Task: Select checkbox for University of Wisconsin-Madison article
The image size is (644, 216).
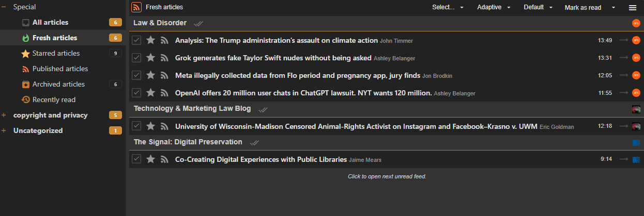Action: (136, 126)
